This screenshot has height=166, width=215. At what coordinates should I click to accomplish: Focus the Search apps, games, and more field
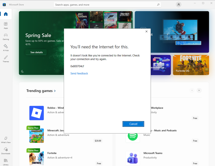tap(107, 5)
